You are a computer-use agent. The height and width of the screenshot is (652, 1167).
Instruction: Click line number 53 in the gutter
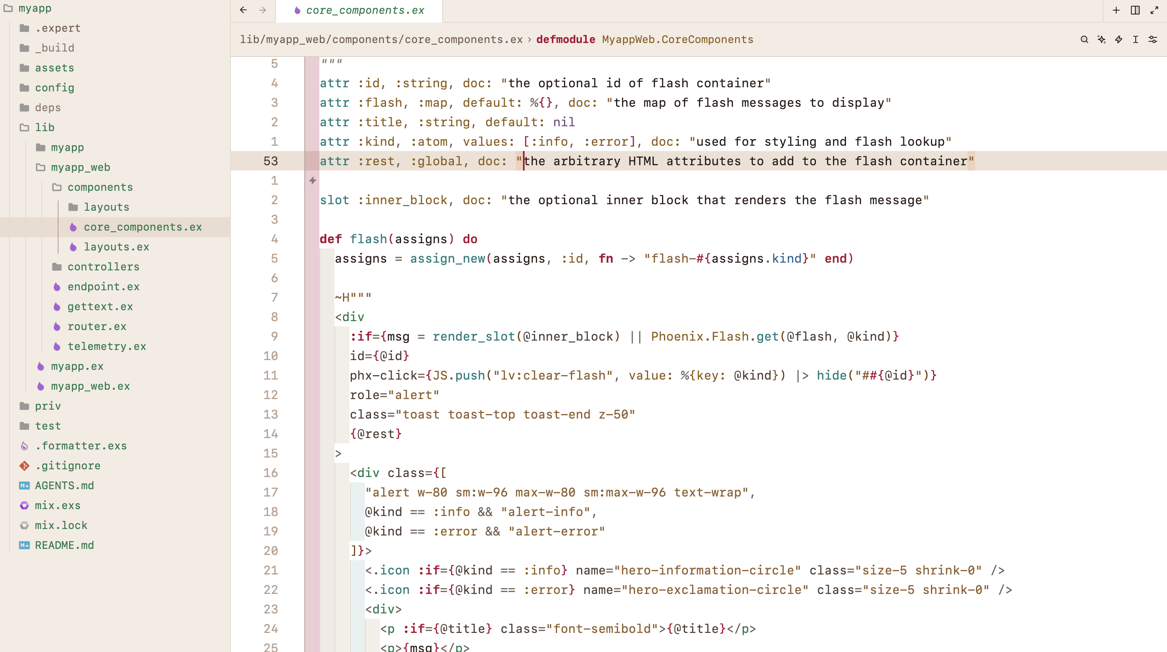click(271, 161)
